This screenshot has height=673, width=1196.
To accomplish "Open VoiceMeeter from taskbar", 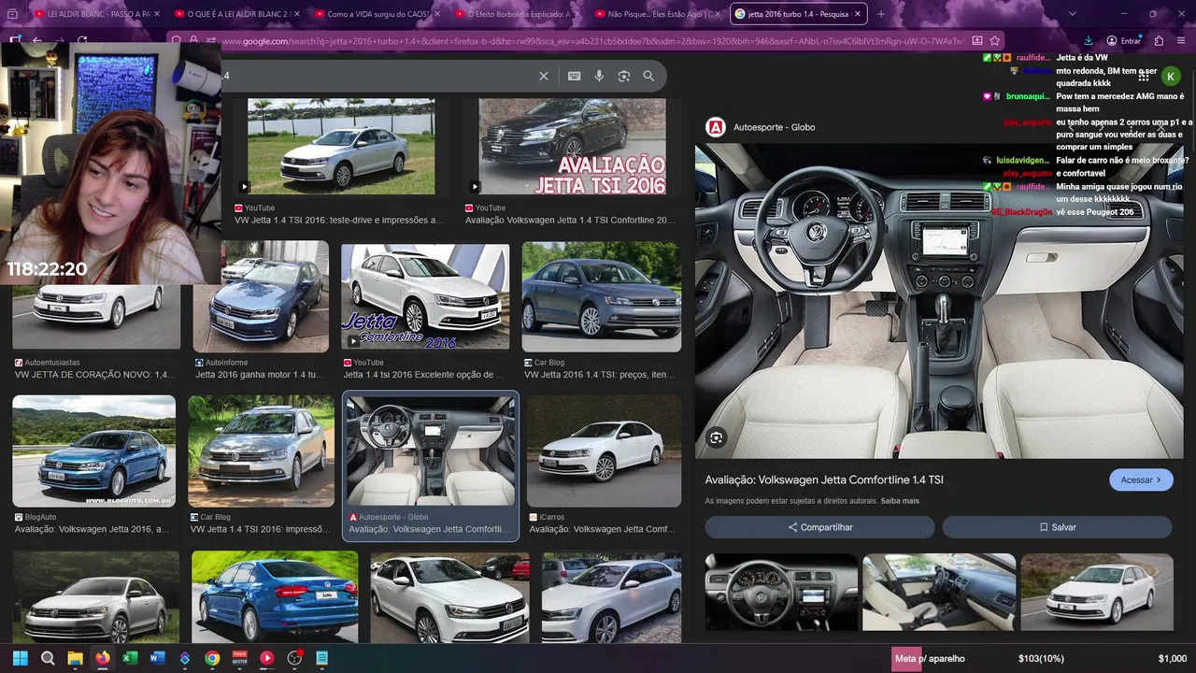I will pyautogui.click(x=239, y=658).
